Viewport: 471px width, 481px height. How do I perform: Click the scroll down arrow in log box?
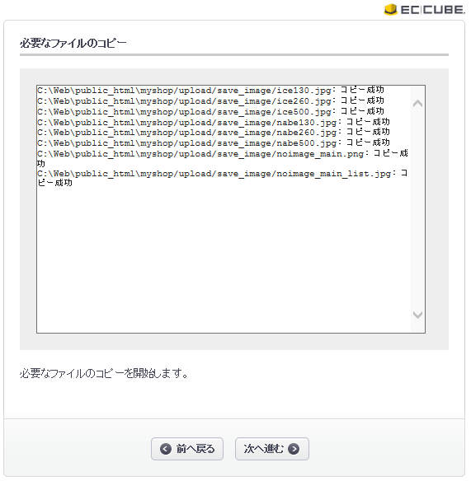(x=417, y=315)
